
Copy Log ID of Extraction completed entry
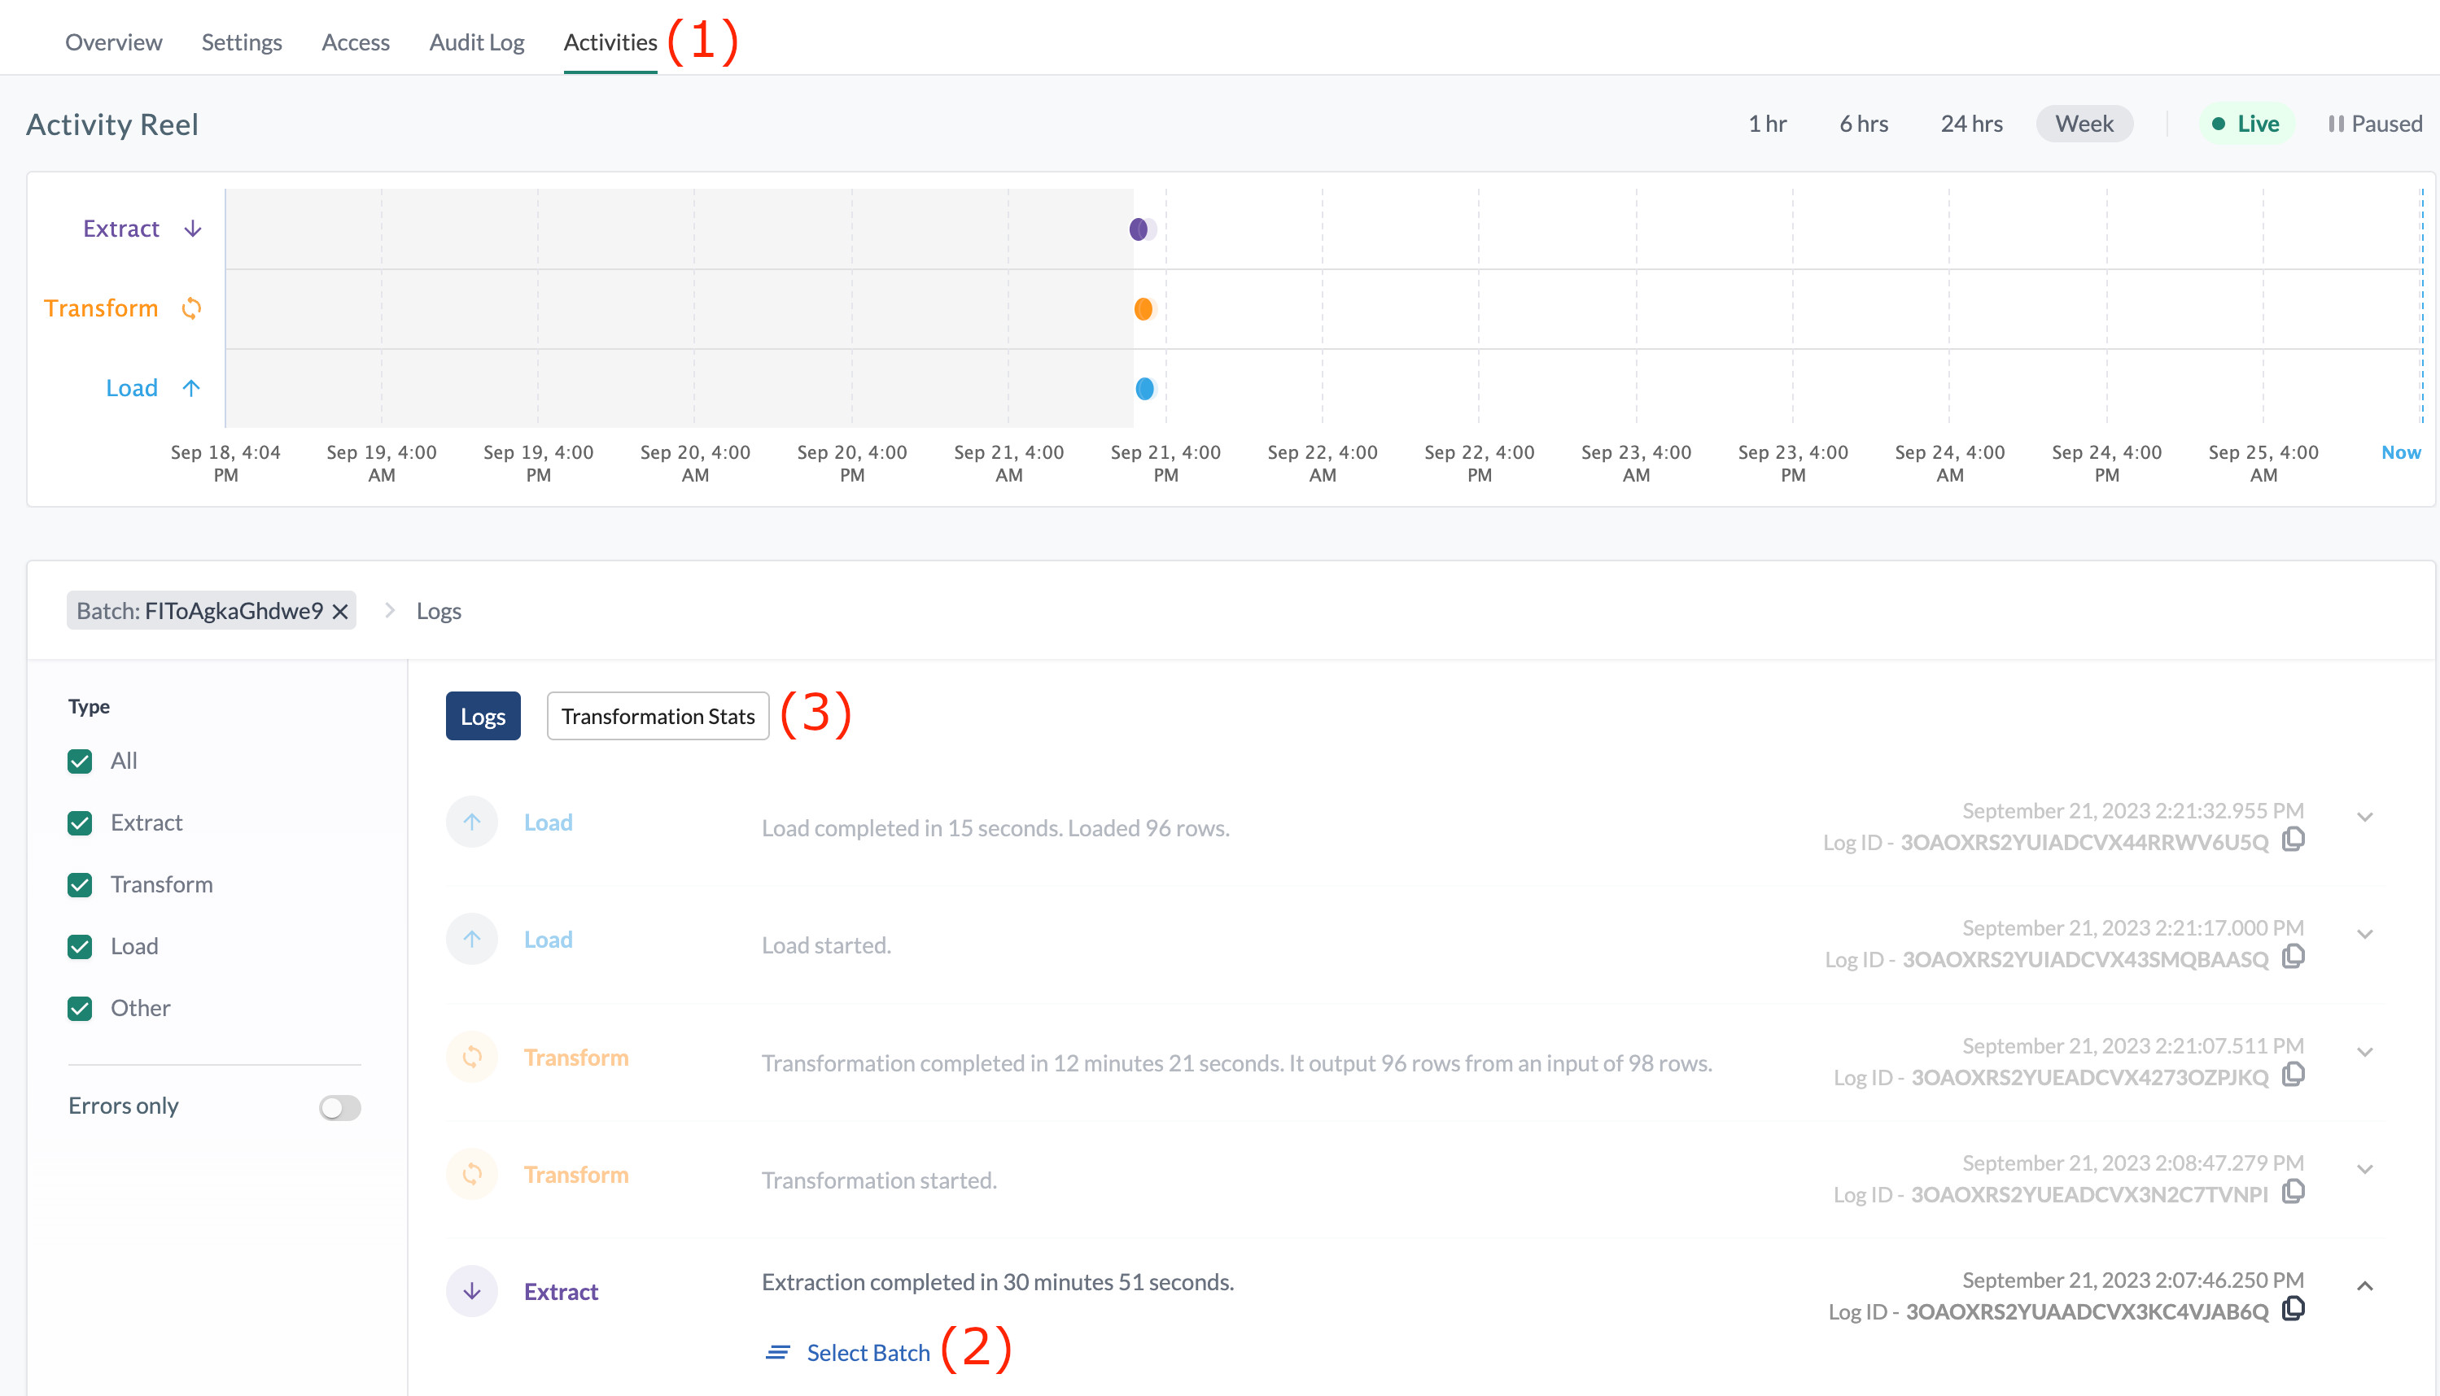(2293, 1308)
